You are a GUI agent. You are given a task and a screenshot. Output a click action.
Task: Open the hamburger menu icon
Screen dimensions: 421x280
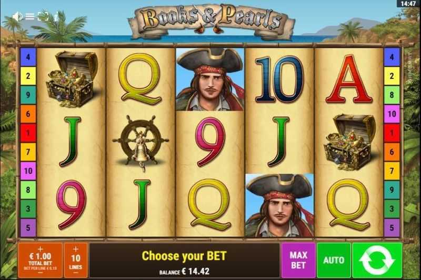point(29,17)
